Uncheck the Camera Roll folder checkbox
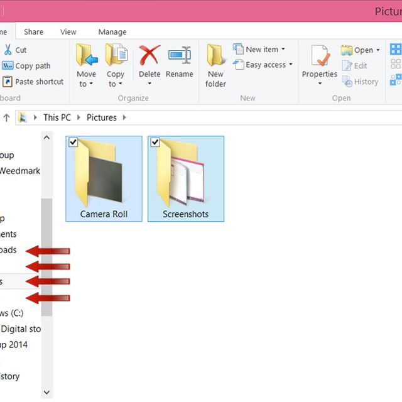This screenshot has height=402, width=402. tap(73, 142)
